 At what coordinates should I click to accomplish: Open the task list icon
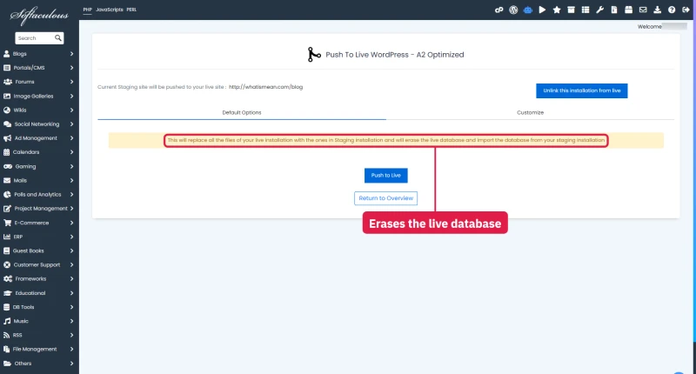click(586, 10)
